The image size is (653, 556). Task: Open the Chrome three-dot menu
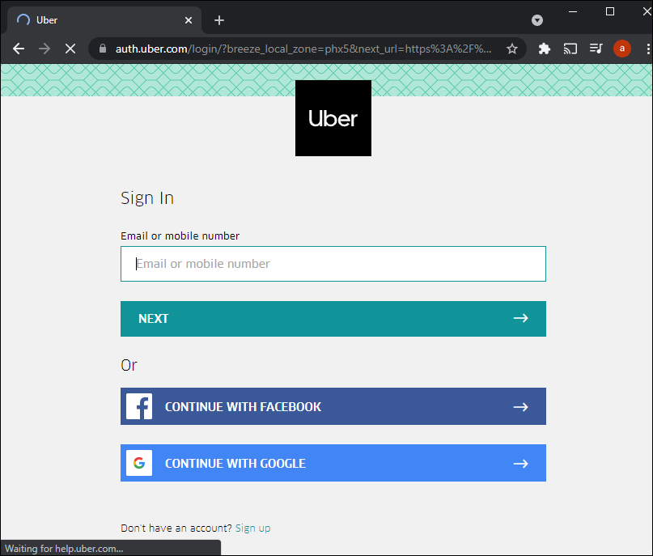click(x=647, y=49)
